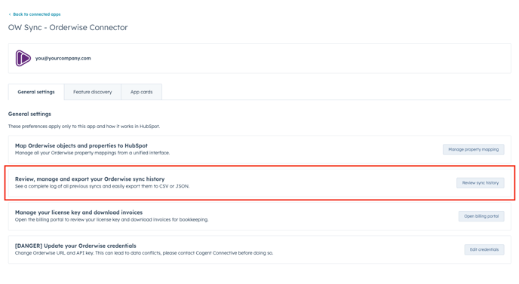Screen dimensions: 519x284
Task: Click the you@yourcompany.com account email
Action: (63, 58)
